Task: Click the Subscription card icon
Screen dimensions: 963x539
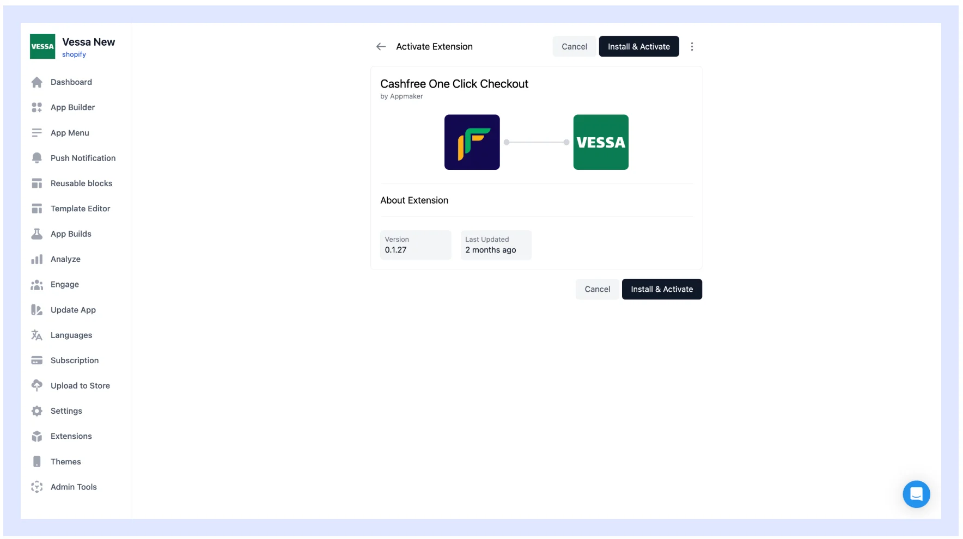Action: pyautogui.click(x=36, y=360)
